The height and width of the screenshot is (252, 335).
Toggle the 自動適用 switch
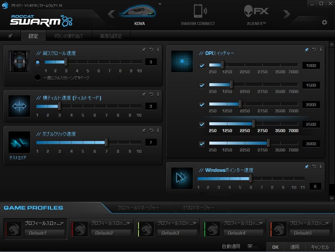coord(253,246)
